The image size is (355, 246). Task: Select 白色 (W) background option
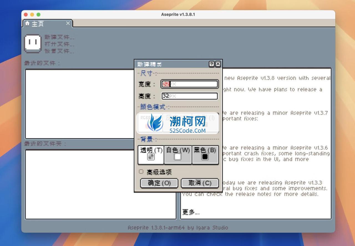pyautogui.click(x=178, y=155)
